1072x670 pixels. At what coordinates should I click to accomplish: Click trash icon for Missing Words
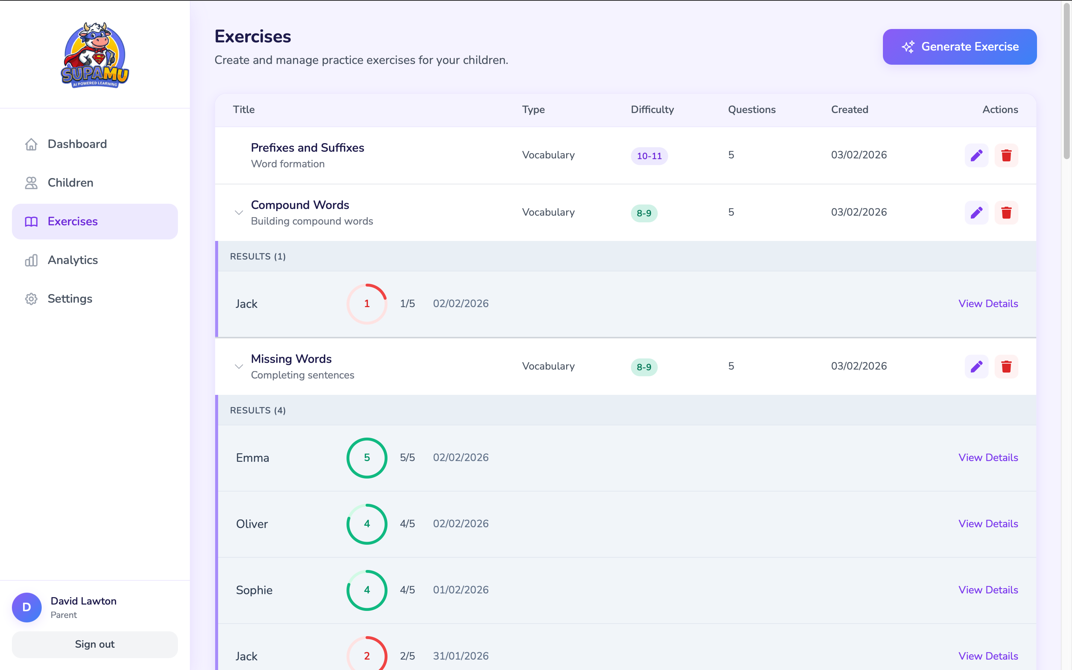(x=1006, y=367)
